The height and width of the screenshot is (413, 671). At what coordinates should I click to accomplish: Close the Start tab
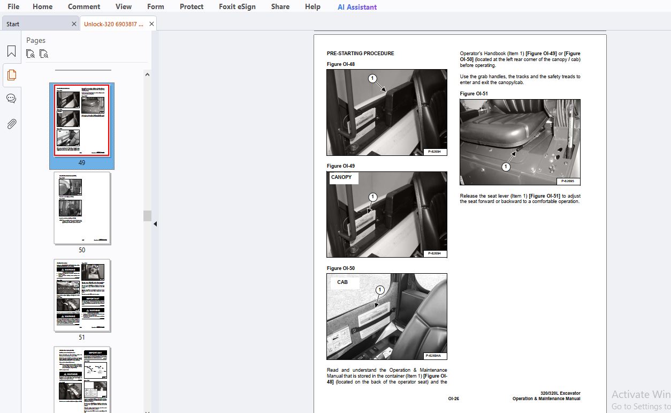click(x=74, y=24)
